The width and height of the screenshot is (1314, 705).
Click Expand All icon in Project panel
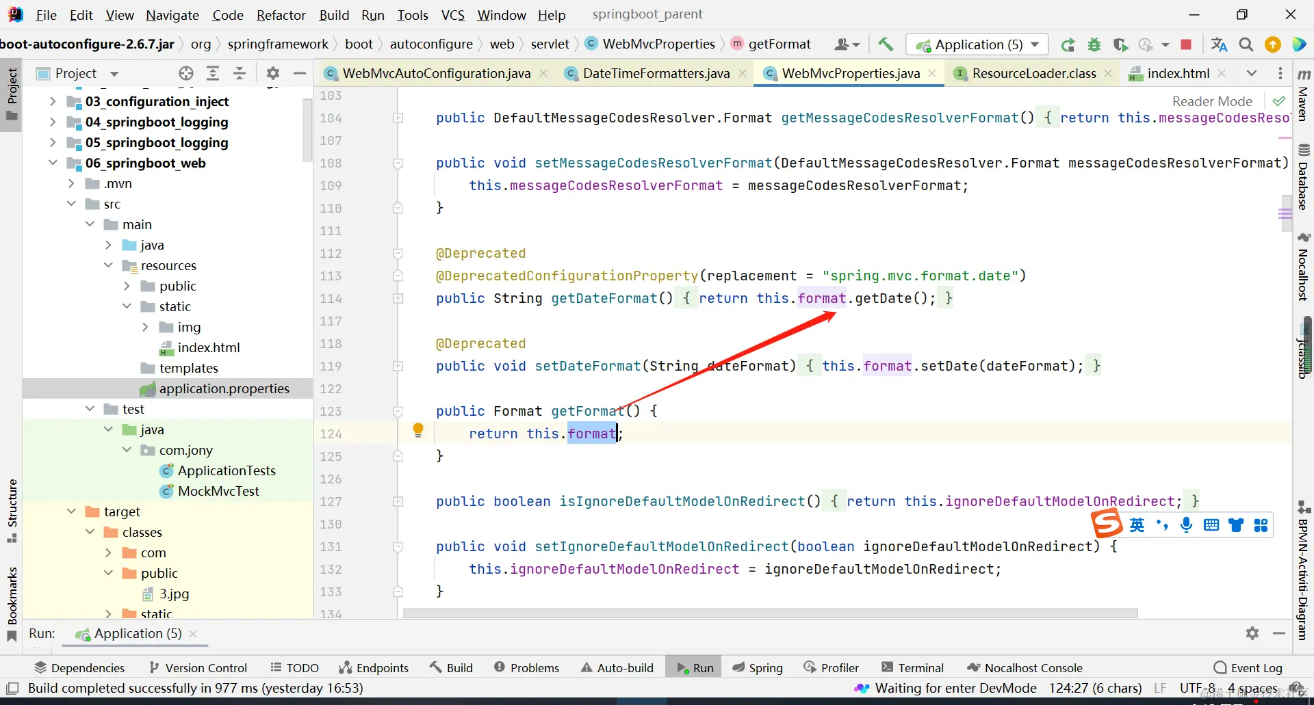click(213, 73)
